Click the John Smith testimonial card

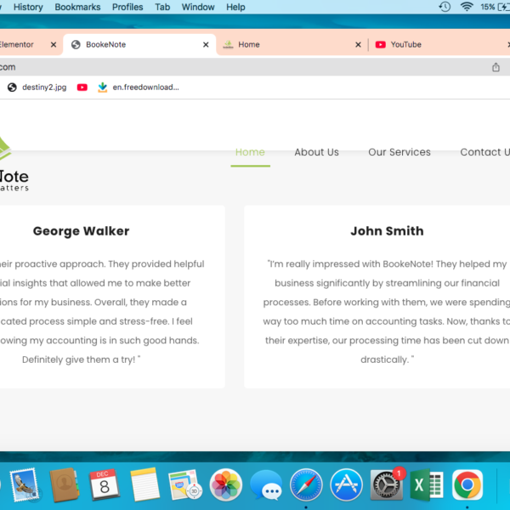pos(377,297)
